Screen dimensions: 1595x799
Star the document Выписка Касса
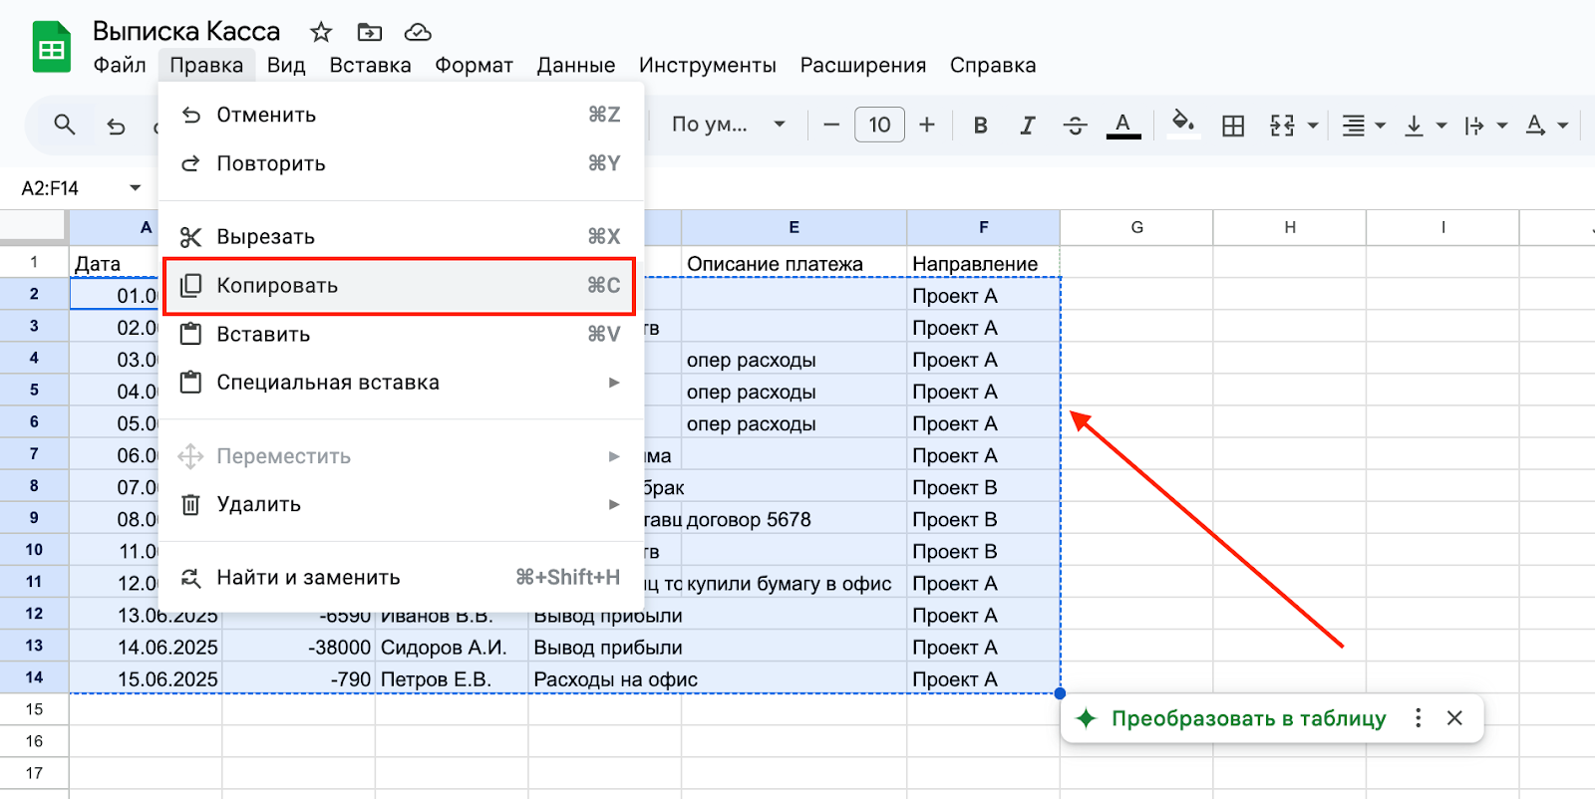[320, 33]
